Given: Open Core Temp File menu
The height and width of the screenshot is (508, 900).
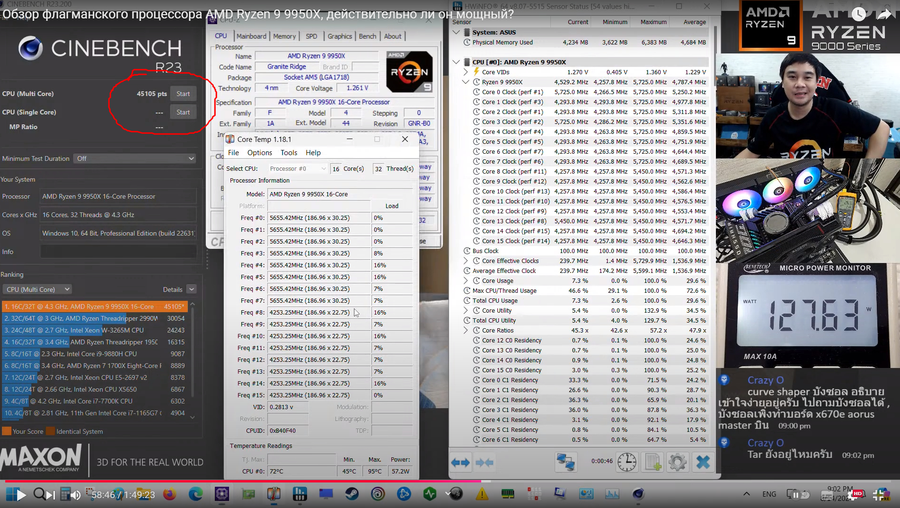Looking at the screenshot, I should (x=233, y=152).
